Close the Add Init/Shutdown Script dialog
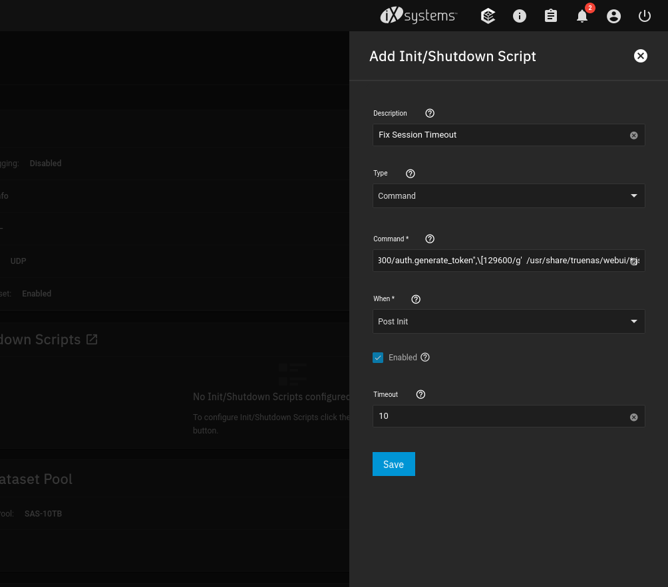 click(x=640, y=56)
